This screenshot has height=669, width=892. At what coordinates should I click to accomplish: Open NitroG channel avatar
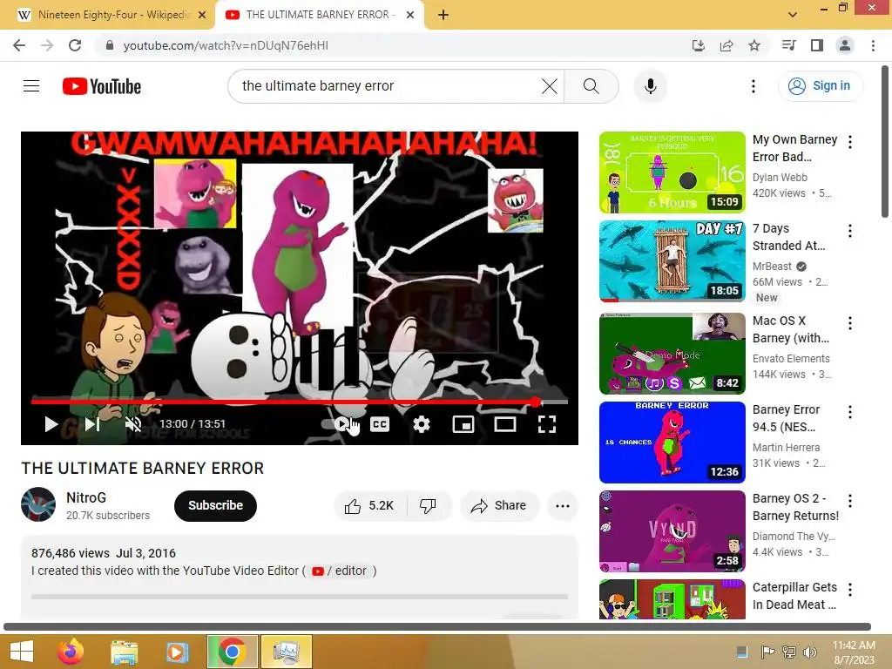click(x=38, y=504)
